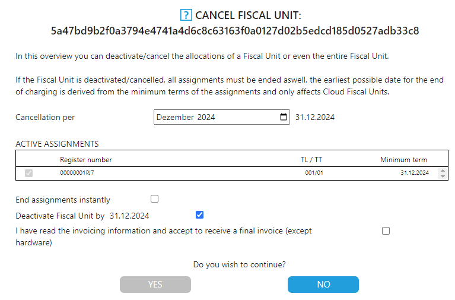The width and height of the screenshot is (455, 300).
Task: Click the fiscal unit hash ID text
Action: click(x=235, y=31)
